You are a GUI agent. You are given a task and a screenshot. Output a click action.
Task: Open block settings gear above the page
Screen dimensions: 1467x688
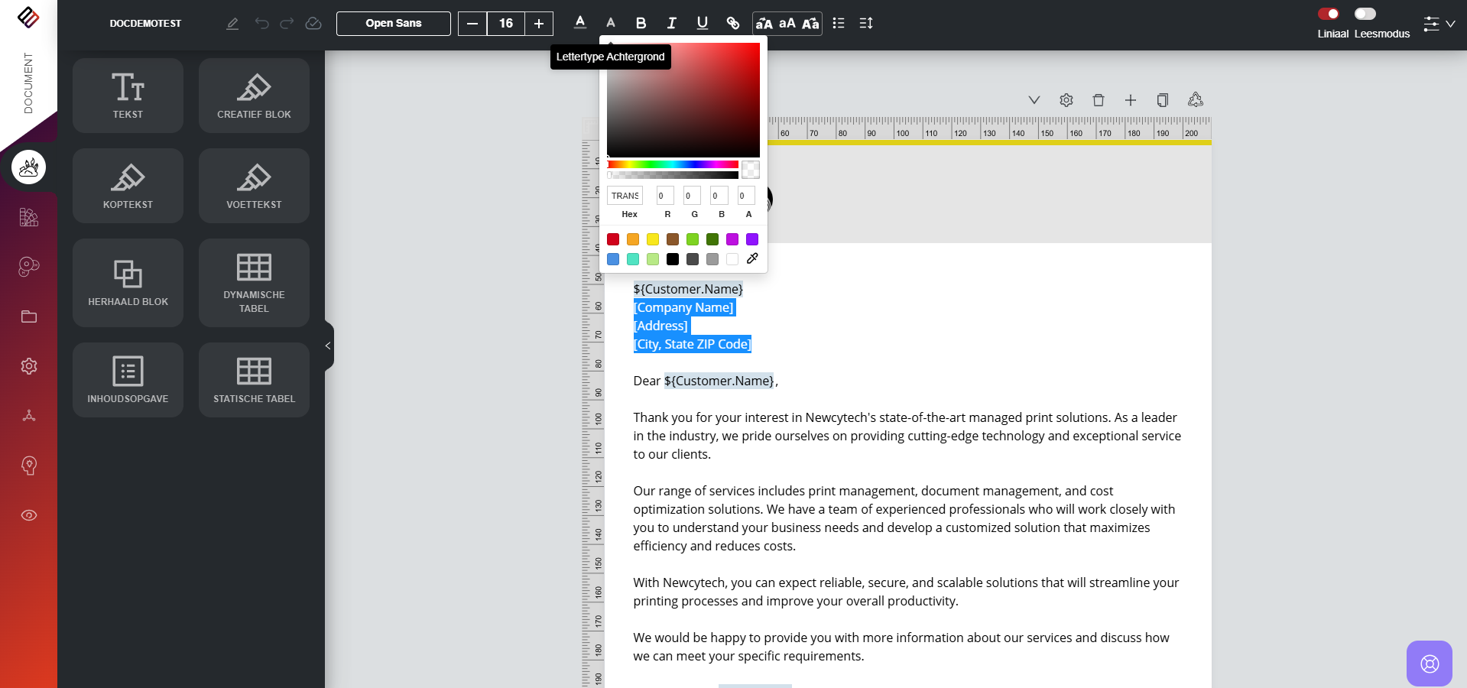(x=1066, y=100)
